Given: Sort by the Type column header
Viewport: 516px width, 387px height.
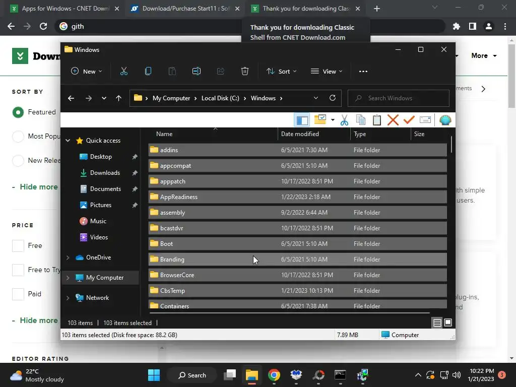Looking at the screenshot, I should point(380,134).
